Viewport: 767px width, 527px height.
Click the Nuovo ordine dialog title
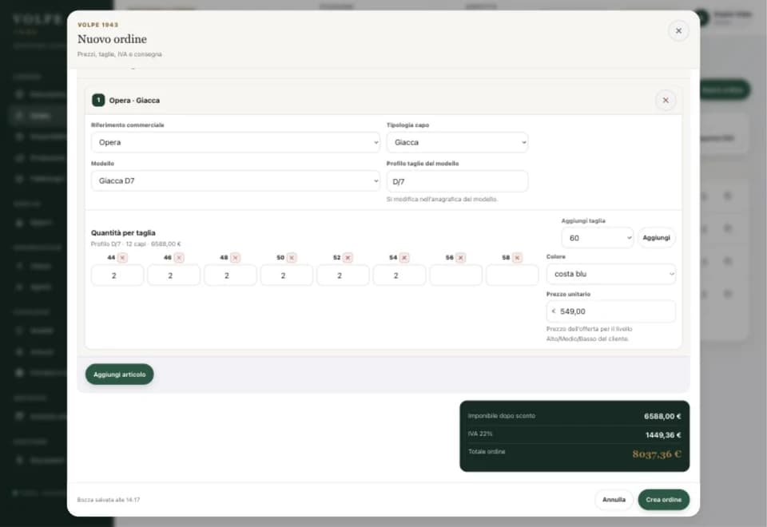[x=112, y=39]
